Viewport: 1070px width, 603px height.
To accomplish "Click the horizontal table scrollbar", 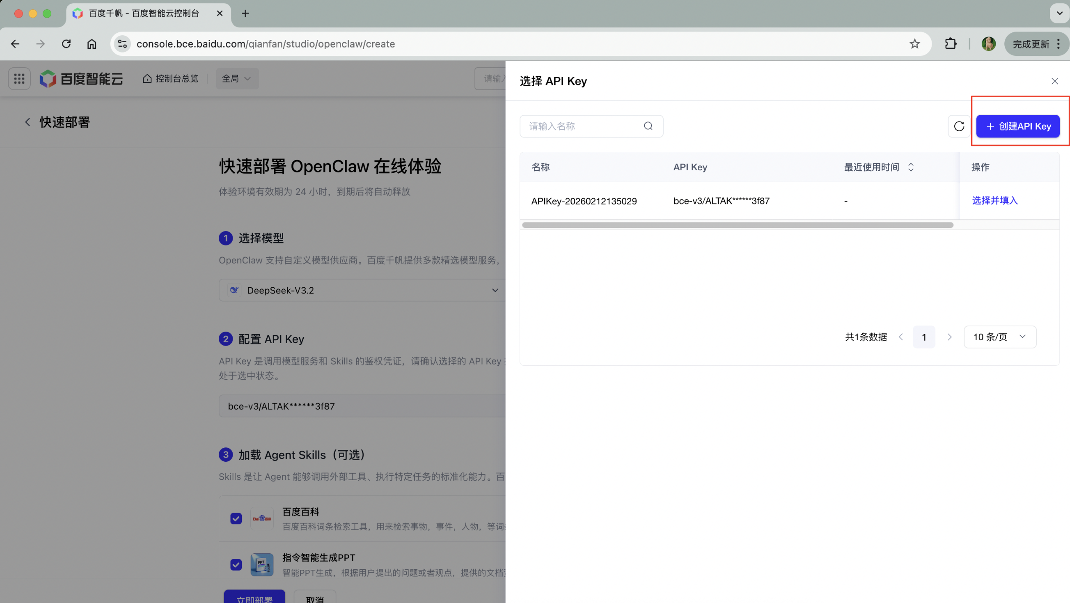I will pyautogui.click(x=737, y=225).
